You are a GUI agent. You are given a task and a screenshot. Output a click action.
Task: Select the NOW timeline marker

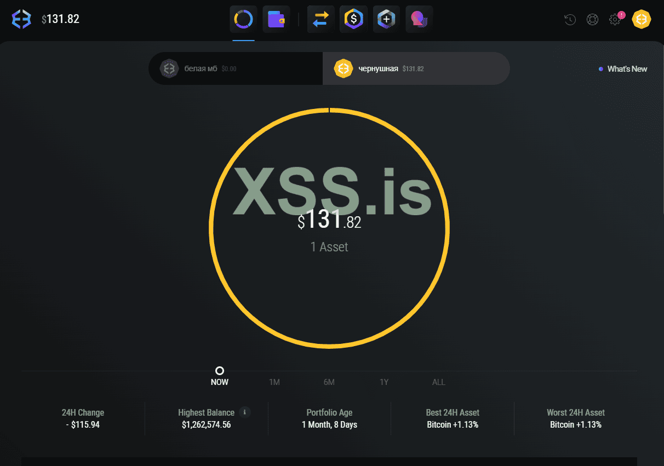click(x=220, y=371)
